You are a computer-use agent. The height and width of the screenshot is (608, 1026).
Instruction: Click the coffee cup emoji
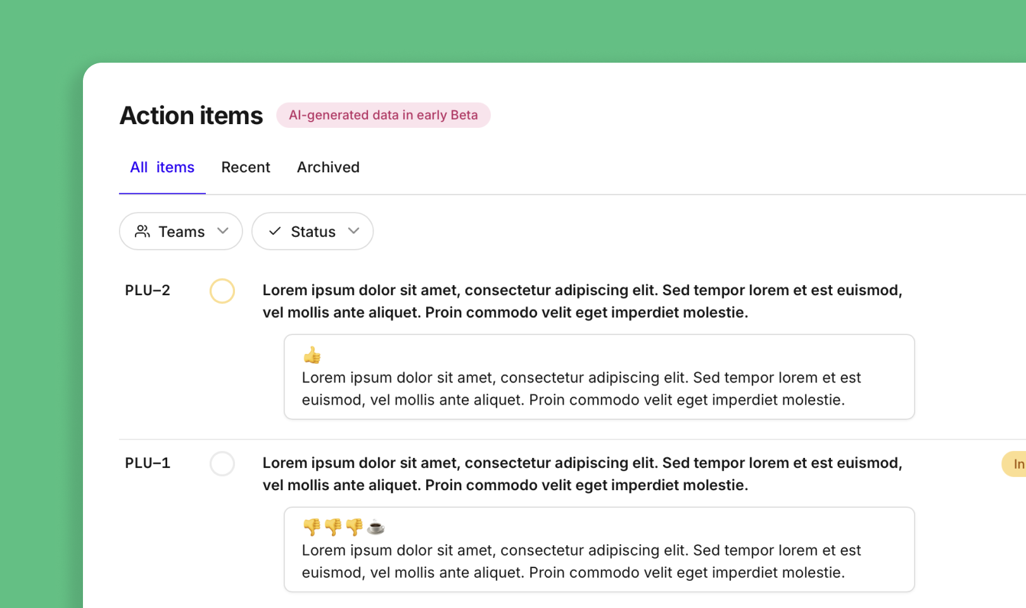pyautogui.click(x=376, y=527)
